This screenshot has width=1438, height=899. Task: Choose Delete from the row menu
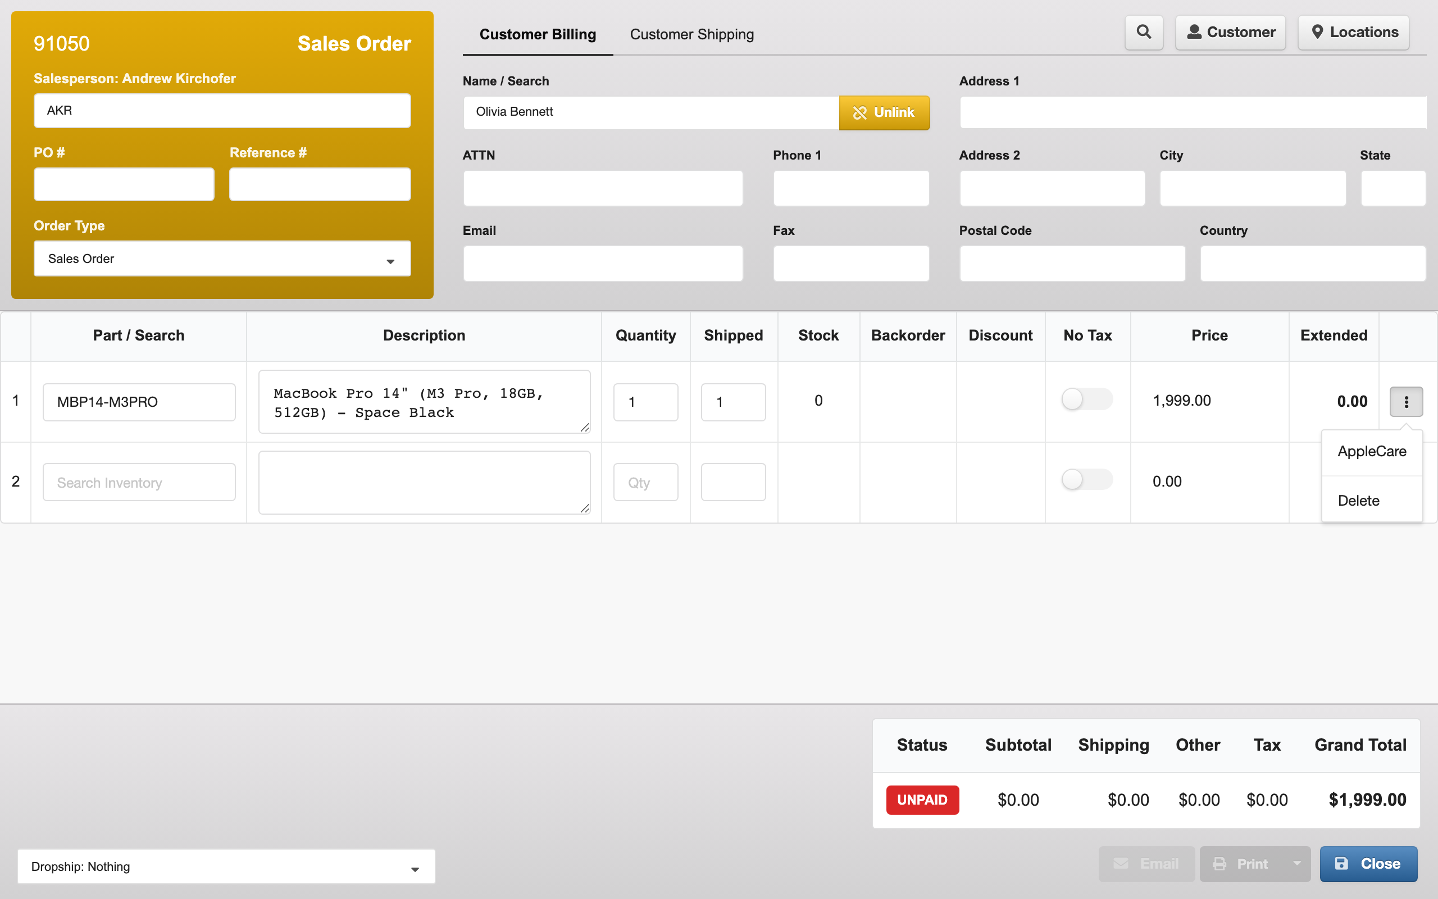tap(1372, 500)
